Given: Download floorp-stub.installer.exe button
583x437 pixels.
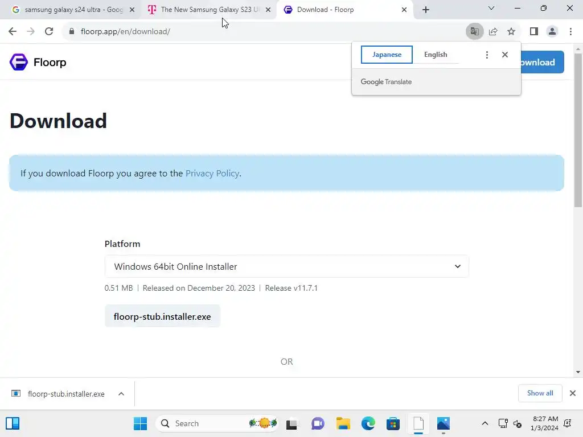Looking at the screenshot, I should click(162, 316).
